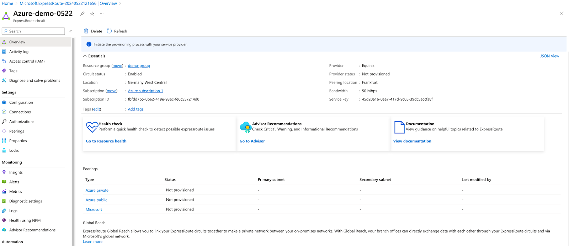Viewport: 569px width, 246px height.
Task: Click the Add tags link
Action: point(136,109)
